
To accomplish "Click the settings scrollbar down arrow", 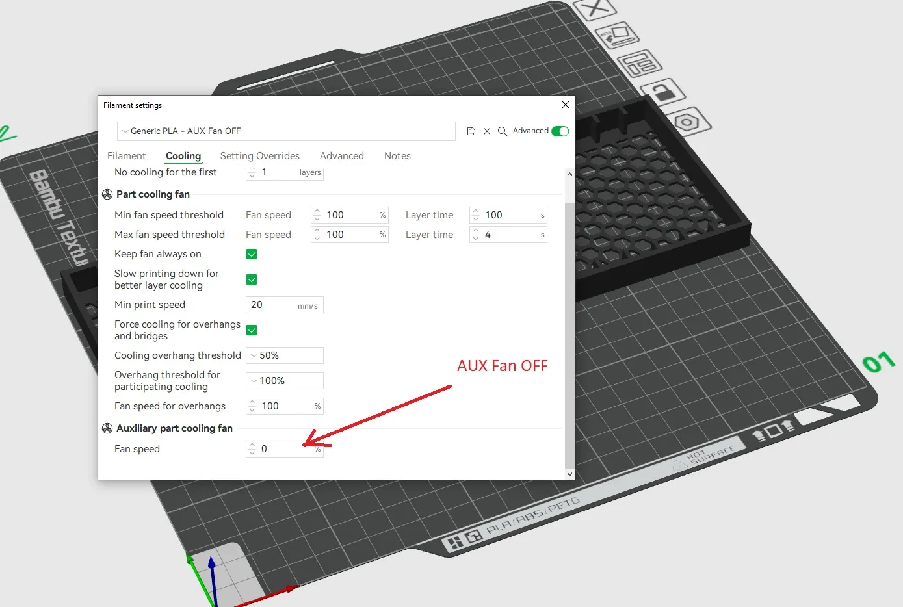I will coord(569,474).
